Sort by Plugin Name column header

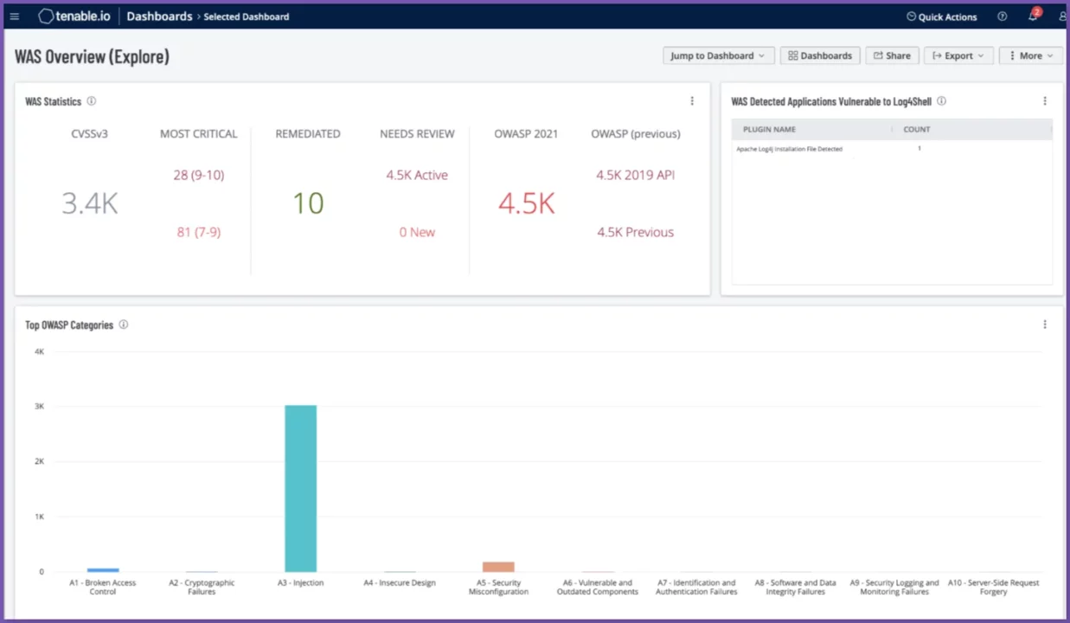pos(769,129)
